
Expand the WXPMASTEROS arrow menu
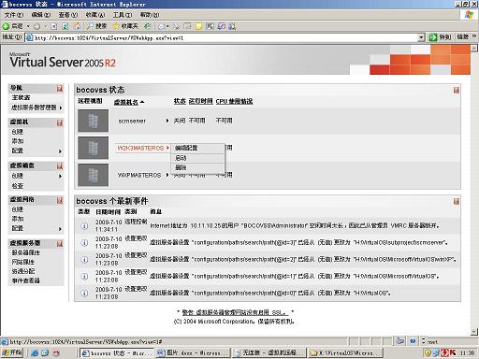point(167,175)
